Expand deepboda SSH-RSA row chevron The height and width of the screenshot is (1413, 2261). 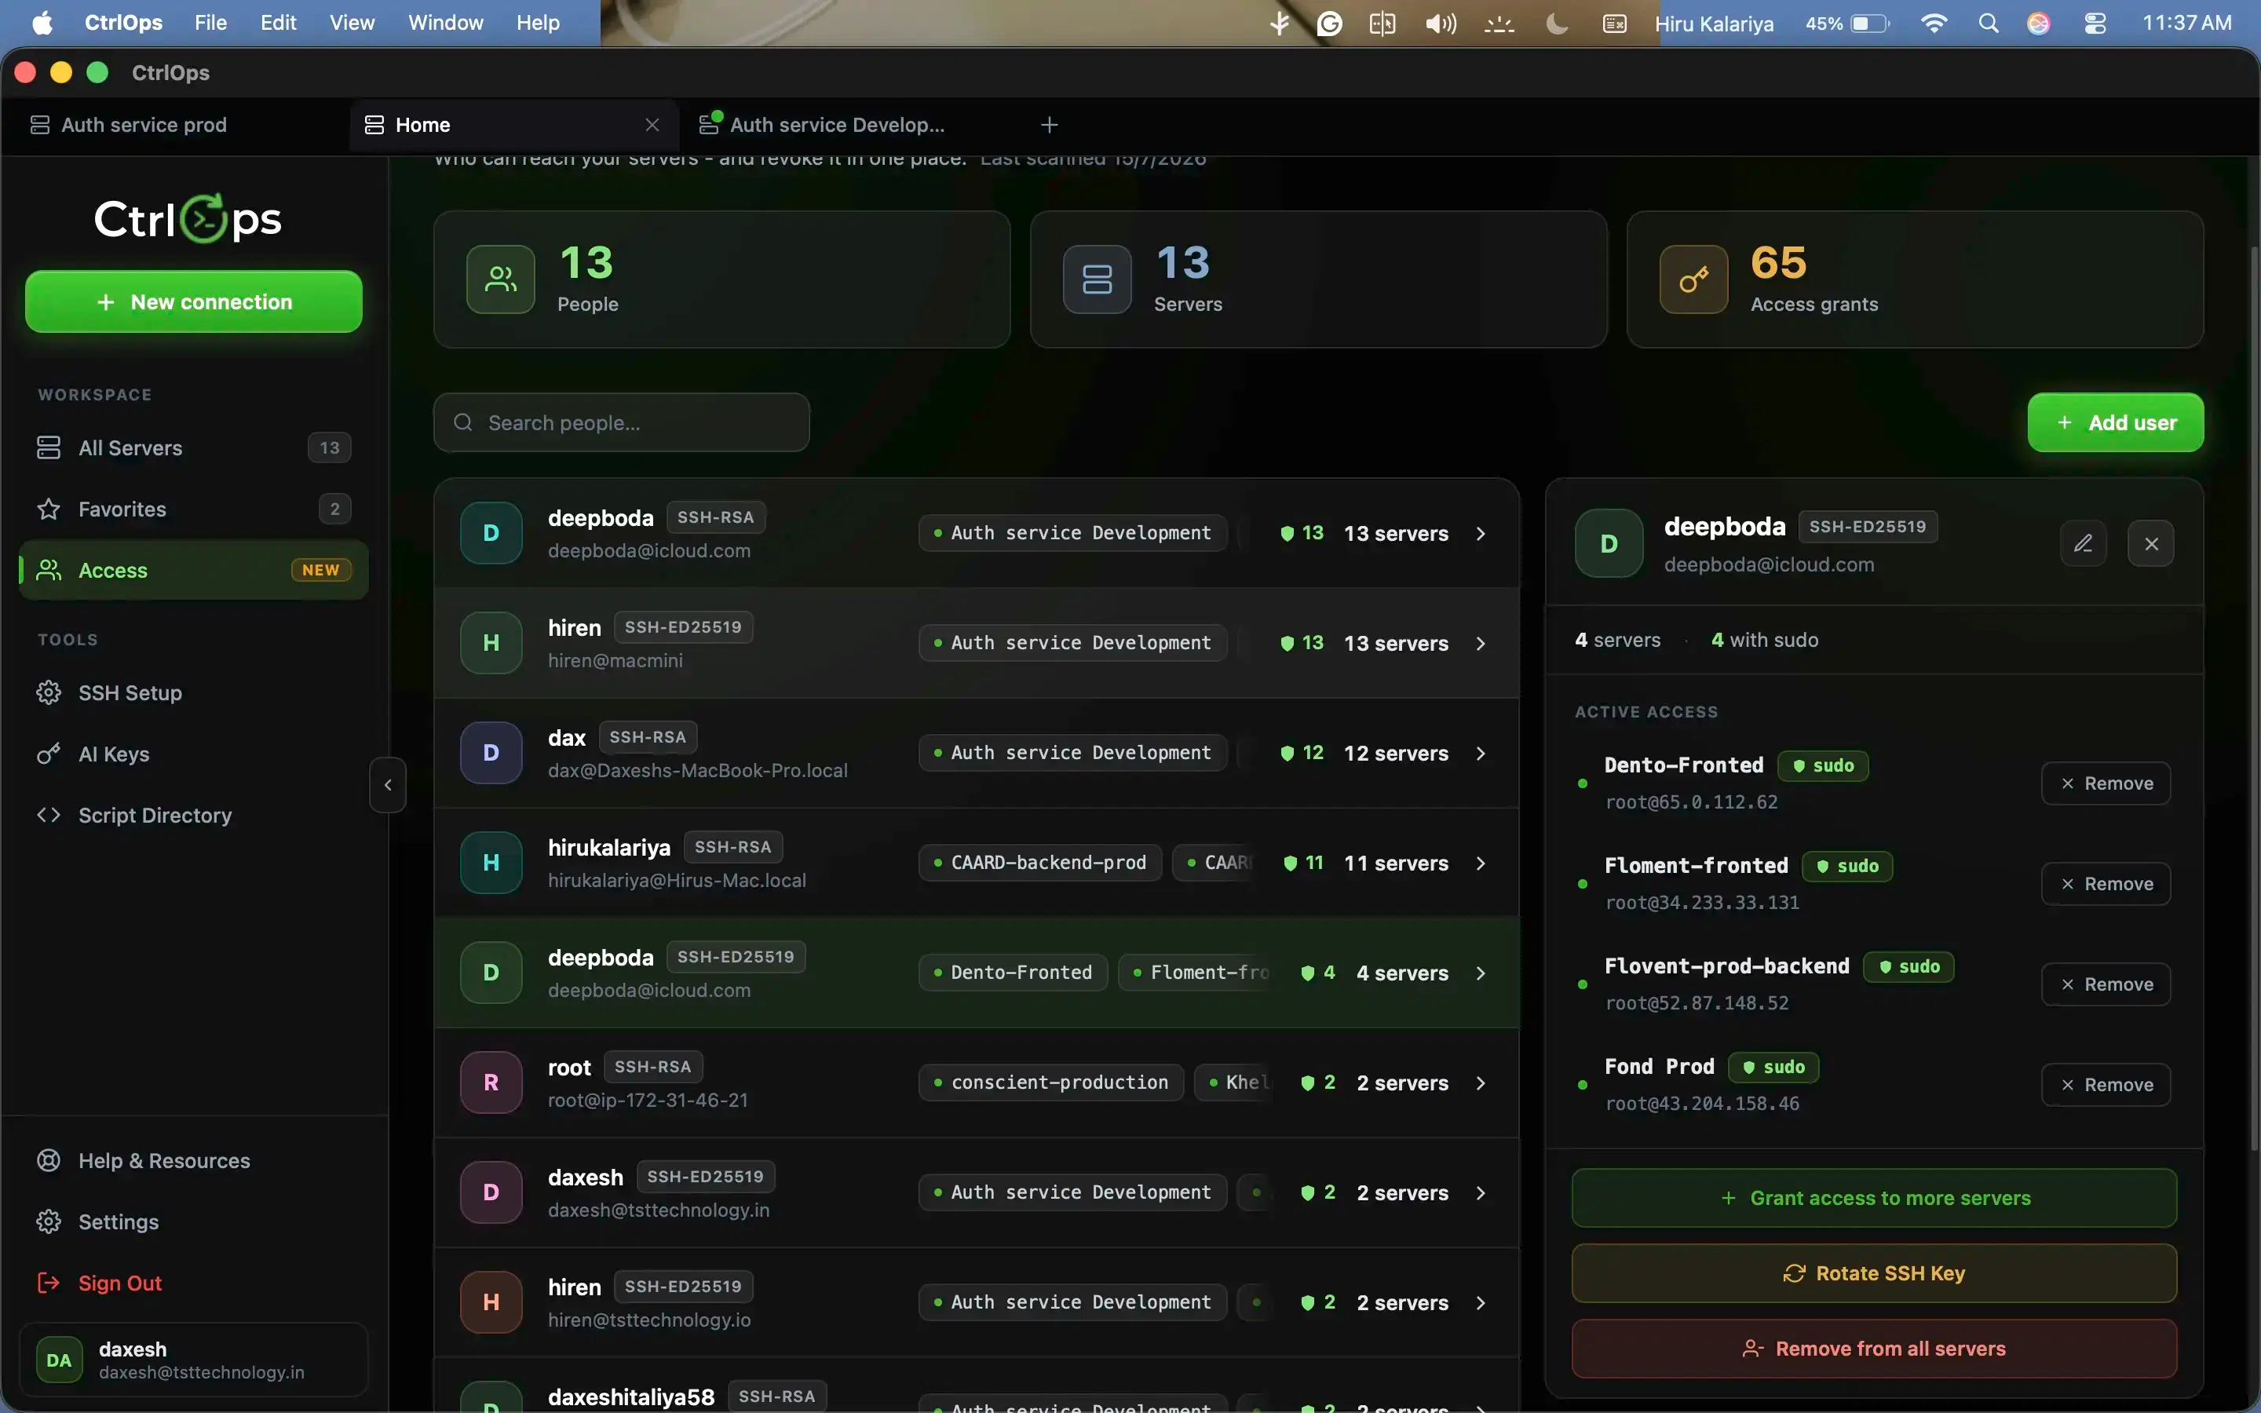click(1481, 534)
